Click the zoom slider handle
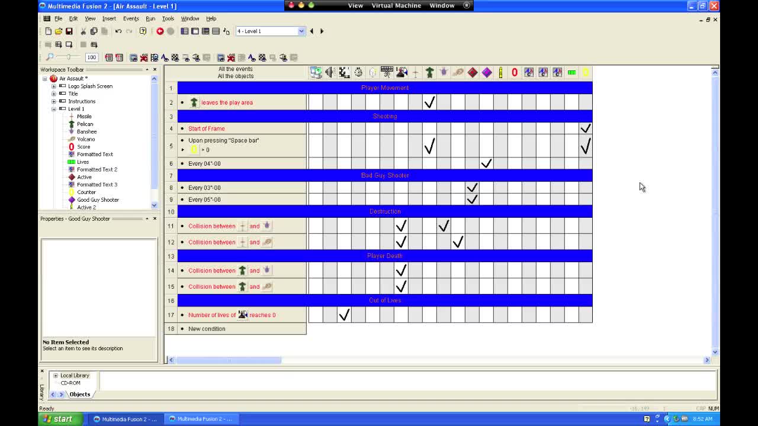758x426 pixels. (x=69, y=57)
